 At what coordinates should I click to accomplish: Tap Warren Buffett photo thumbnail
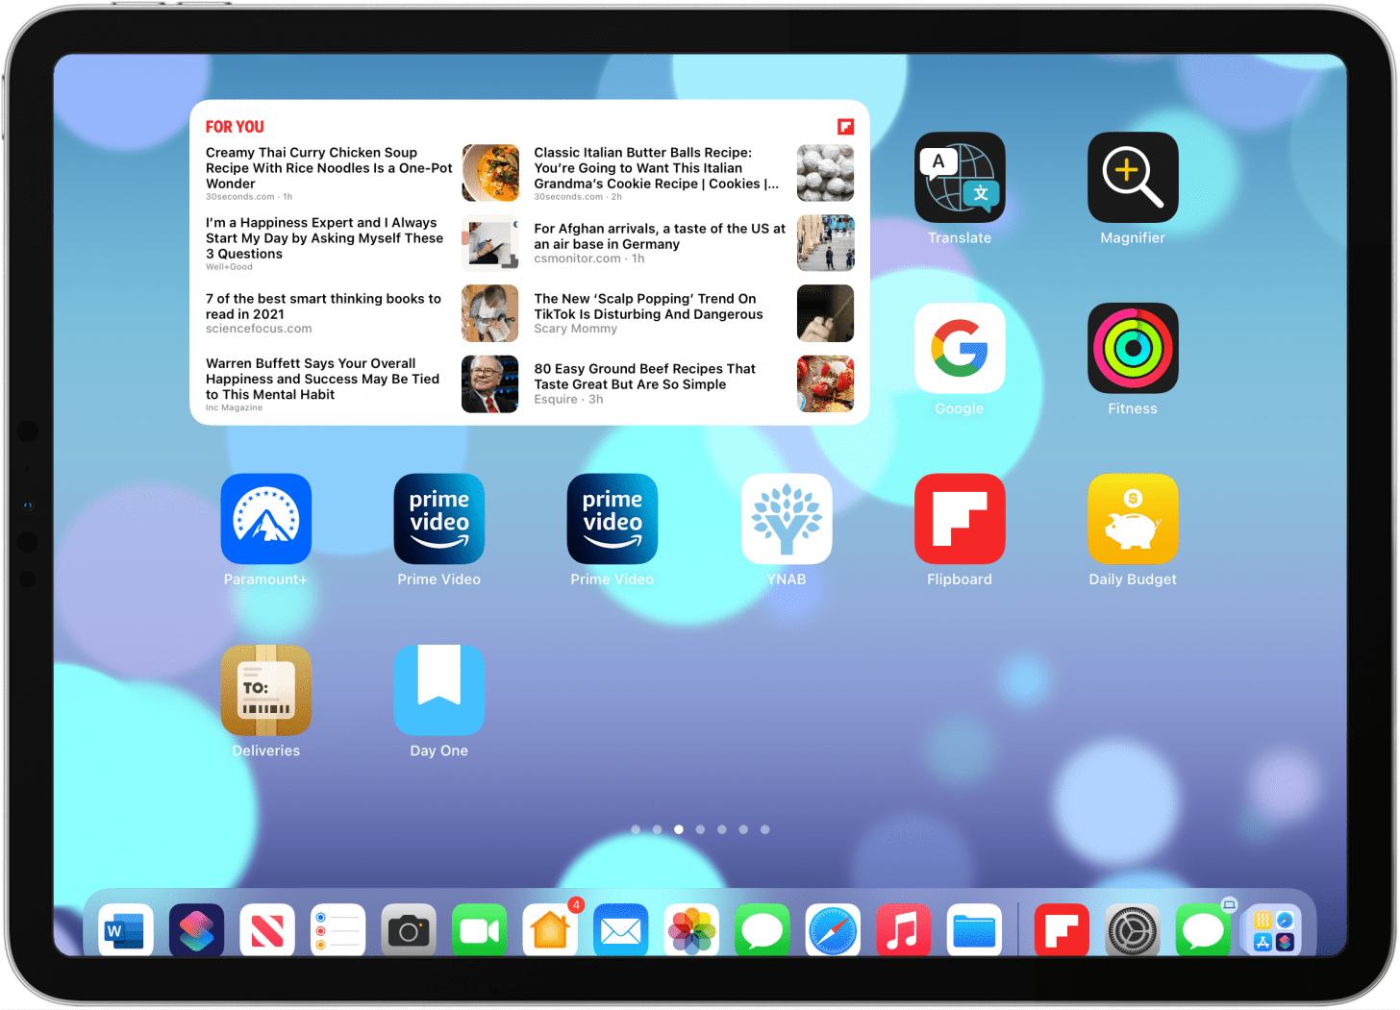[x=490, y=384]
